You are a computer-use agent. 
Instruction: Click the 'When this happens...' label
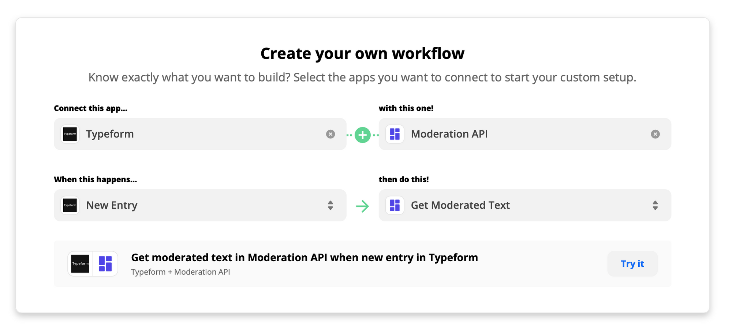(x=95, y=179)
